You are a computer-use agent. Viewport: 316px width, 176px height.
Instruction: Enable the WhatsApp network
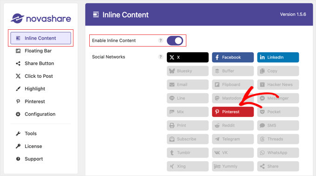pyautogui.click(x=278, y=153)
